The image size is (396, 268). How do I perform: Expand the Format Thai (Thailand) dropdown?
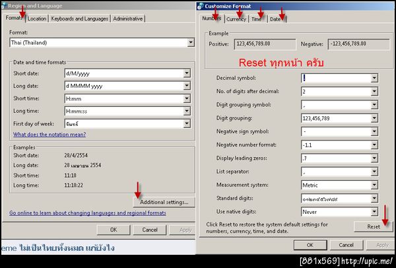(191, 42)
